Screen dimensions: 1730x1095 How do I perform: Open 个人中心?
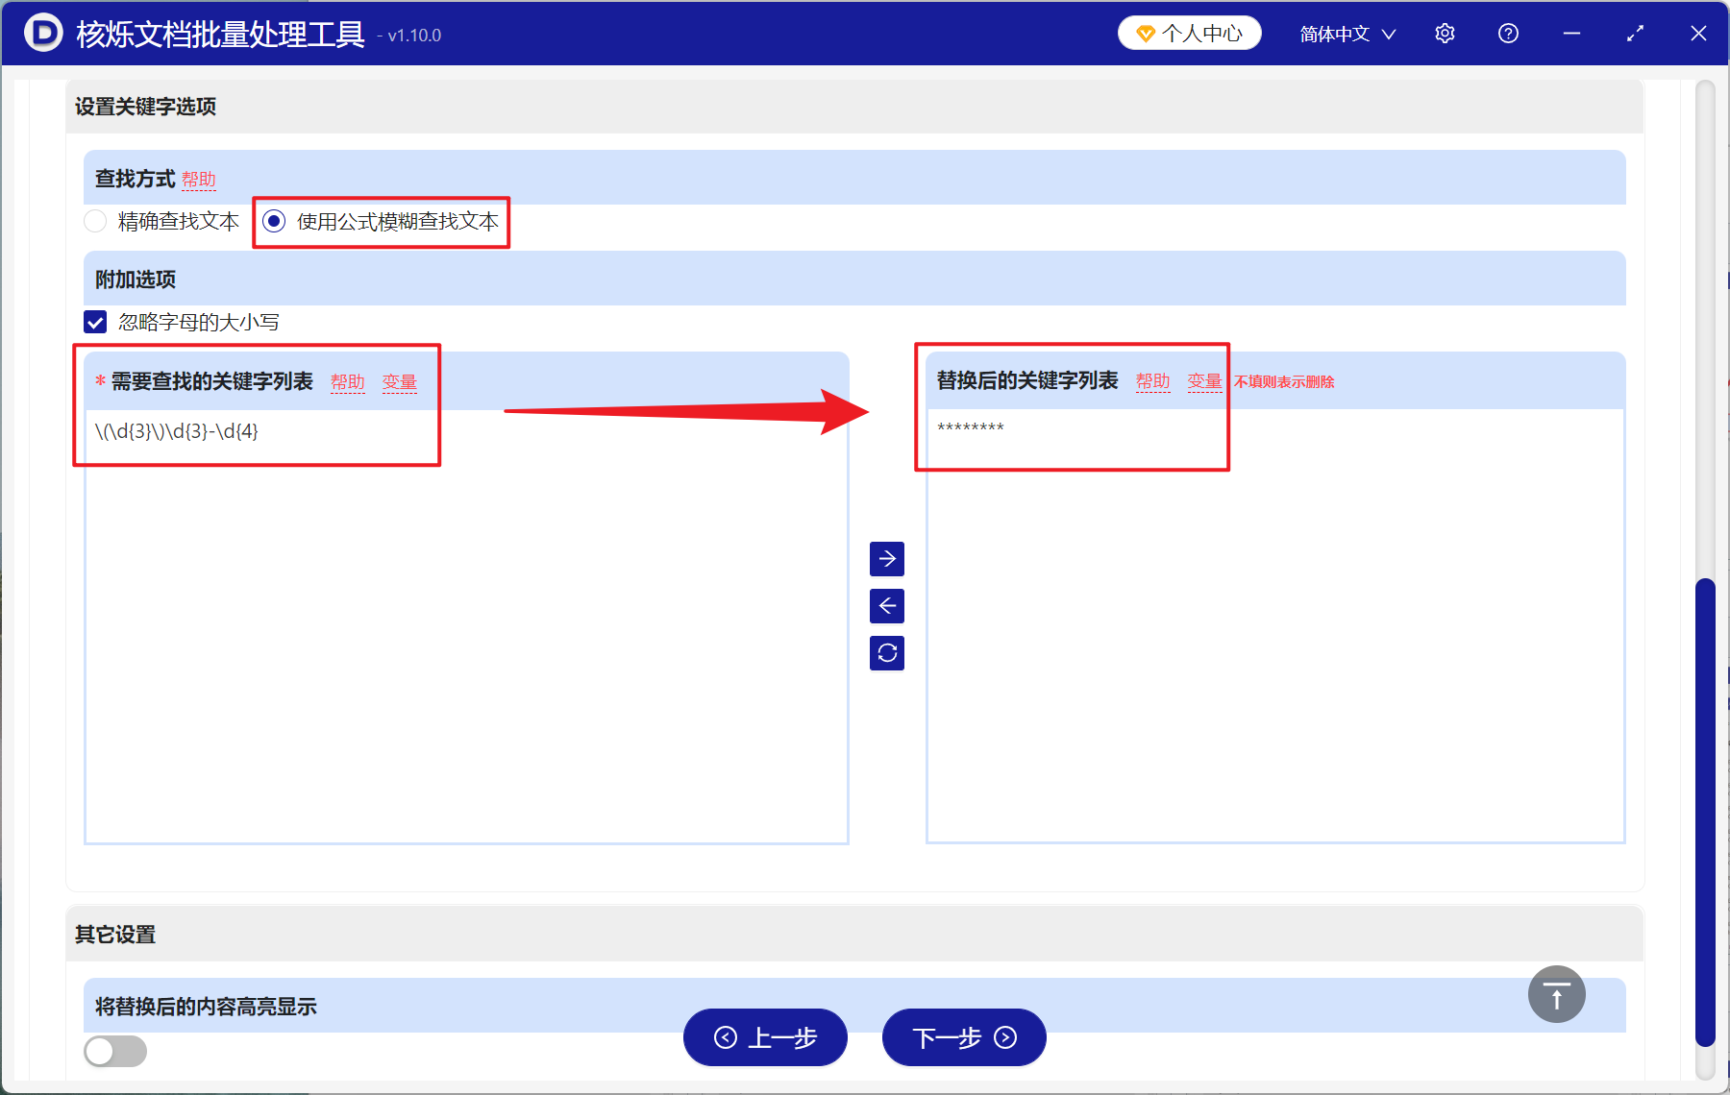[1189, 32]
